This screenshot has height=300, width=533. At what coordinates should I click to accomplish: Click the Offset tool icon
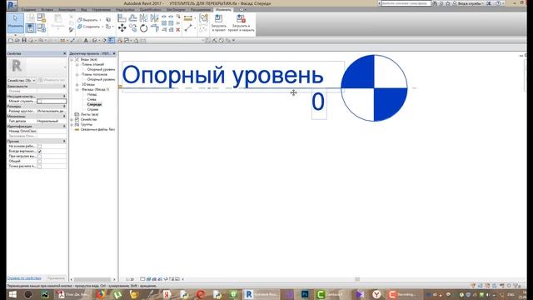click(x=133, y=18)
